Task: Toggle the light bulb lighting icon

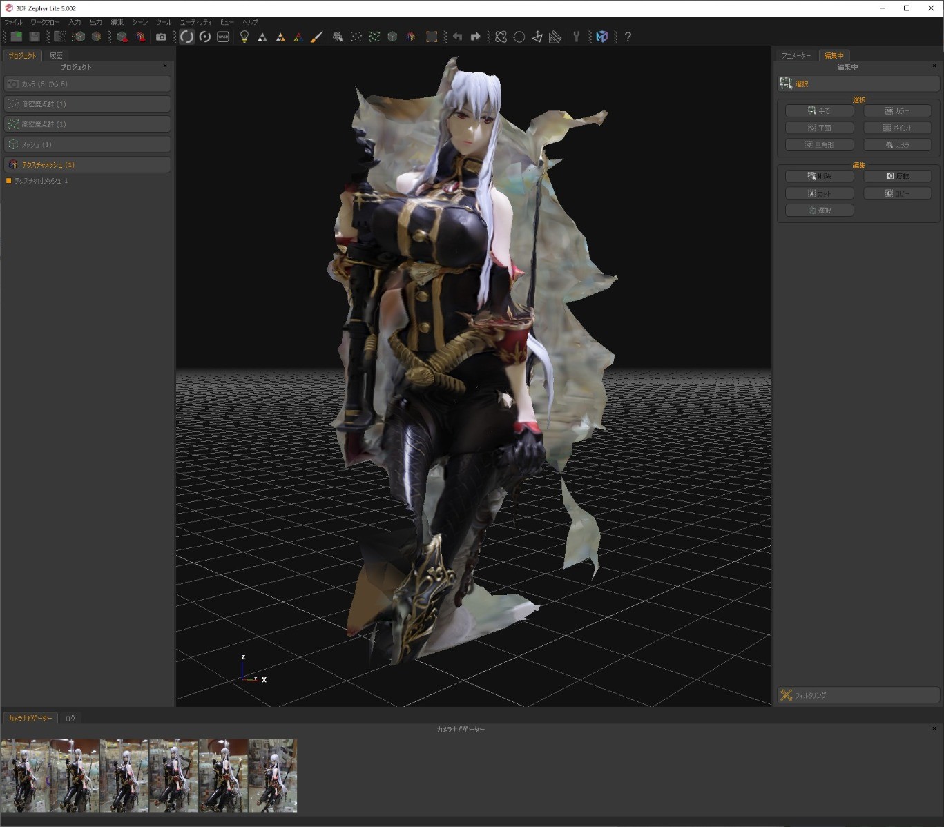Action: click(244, 37)
